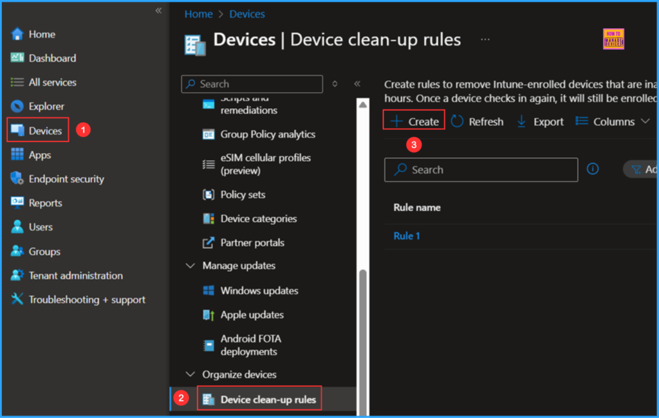The height and width of the screenshot is (418, 659).
Task: Open the Apps grid icon
Action: 17,154
